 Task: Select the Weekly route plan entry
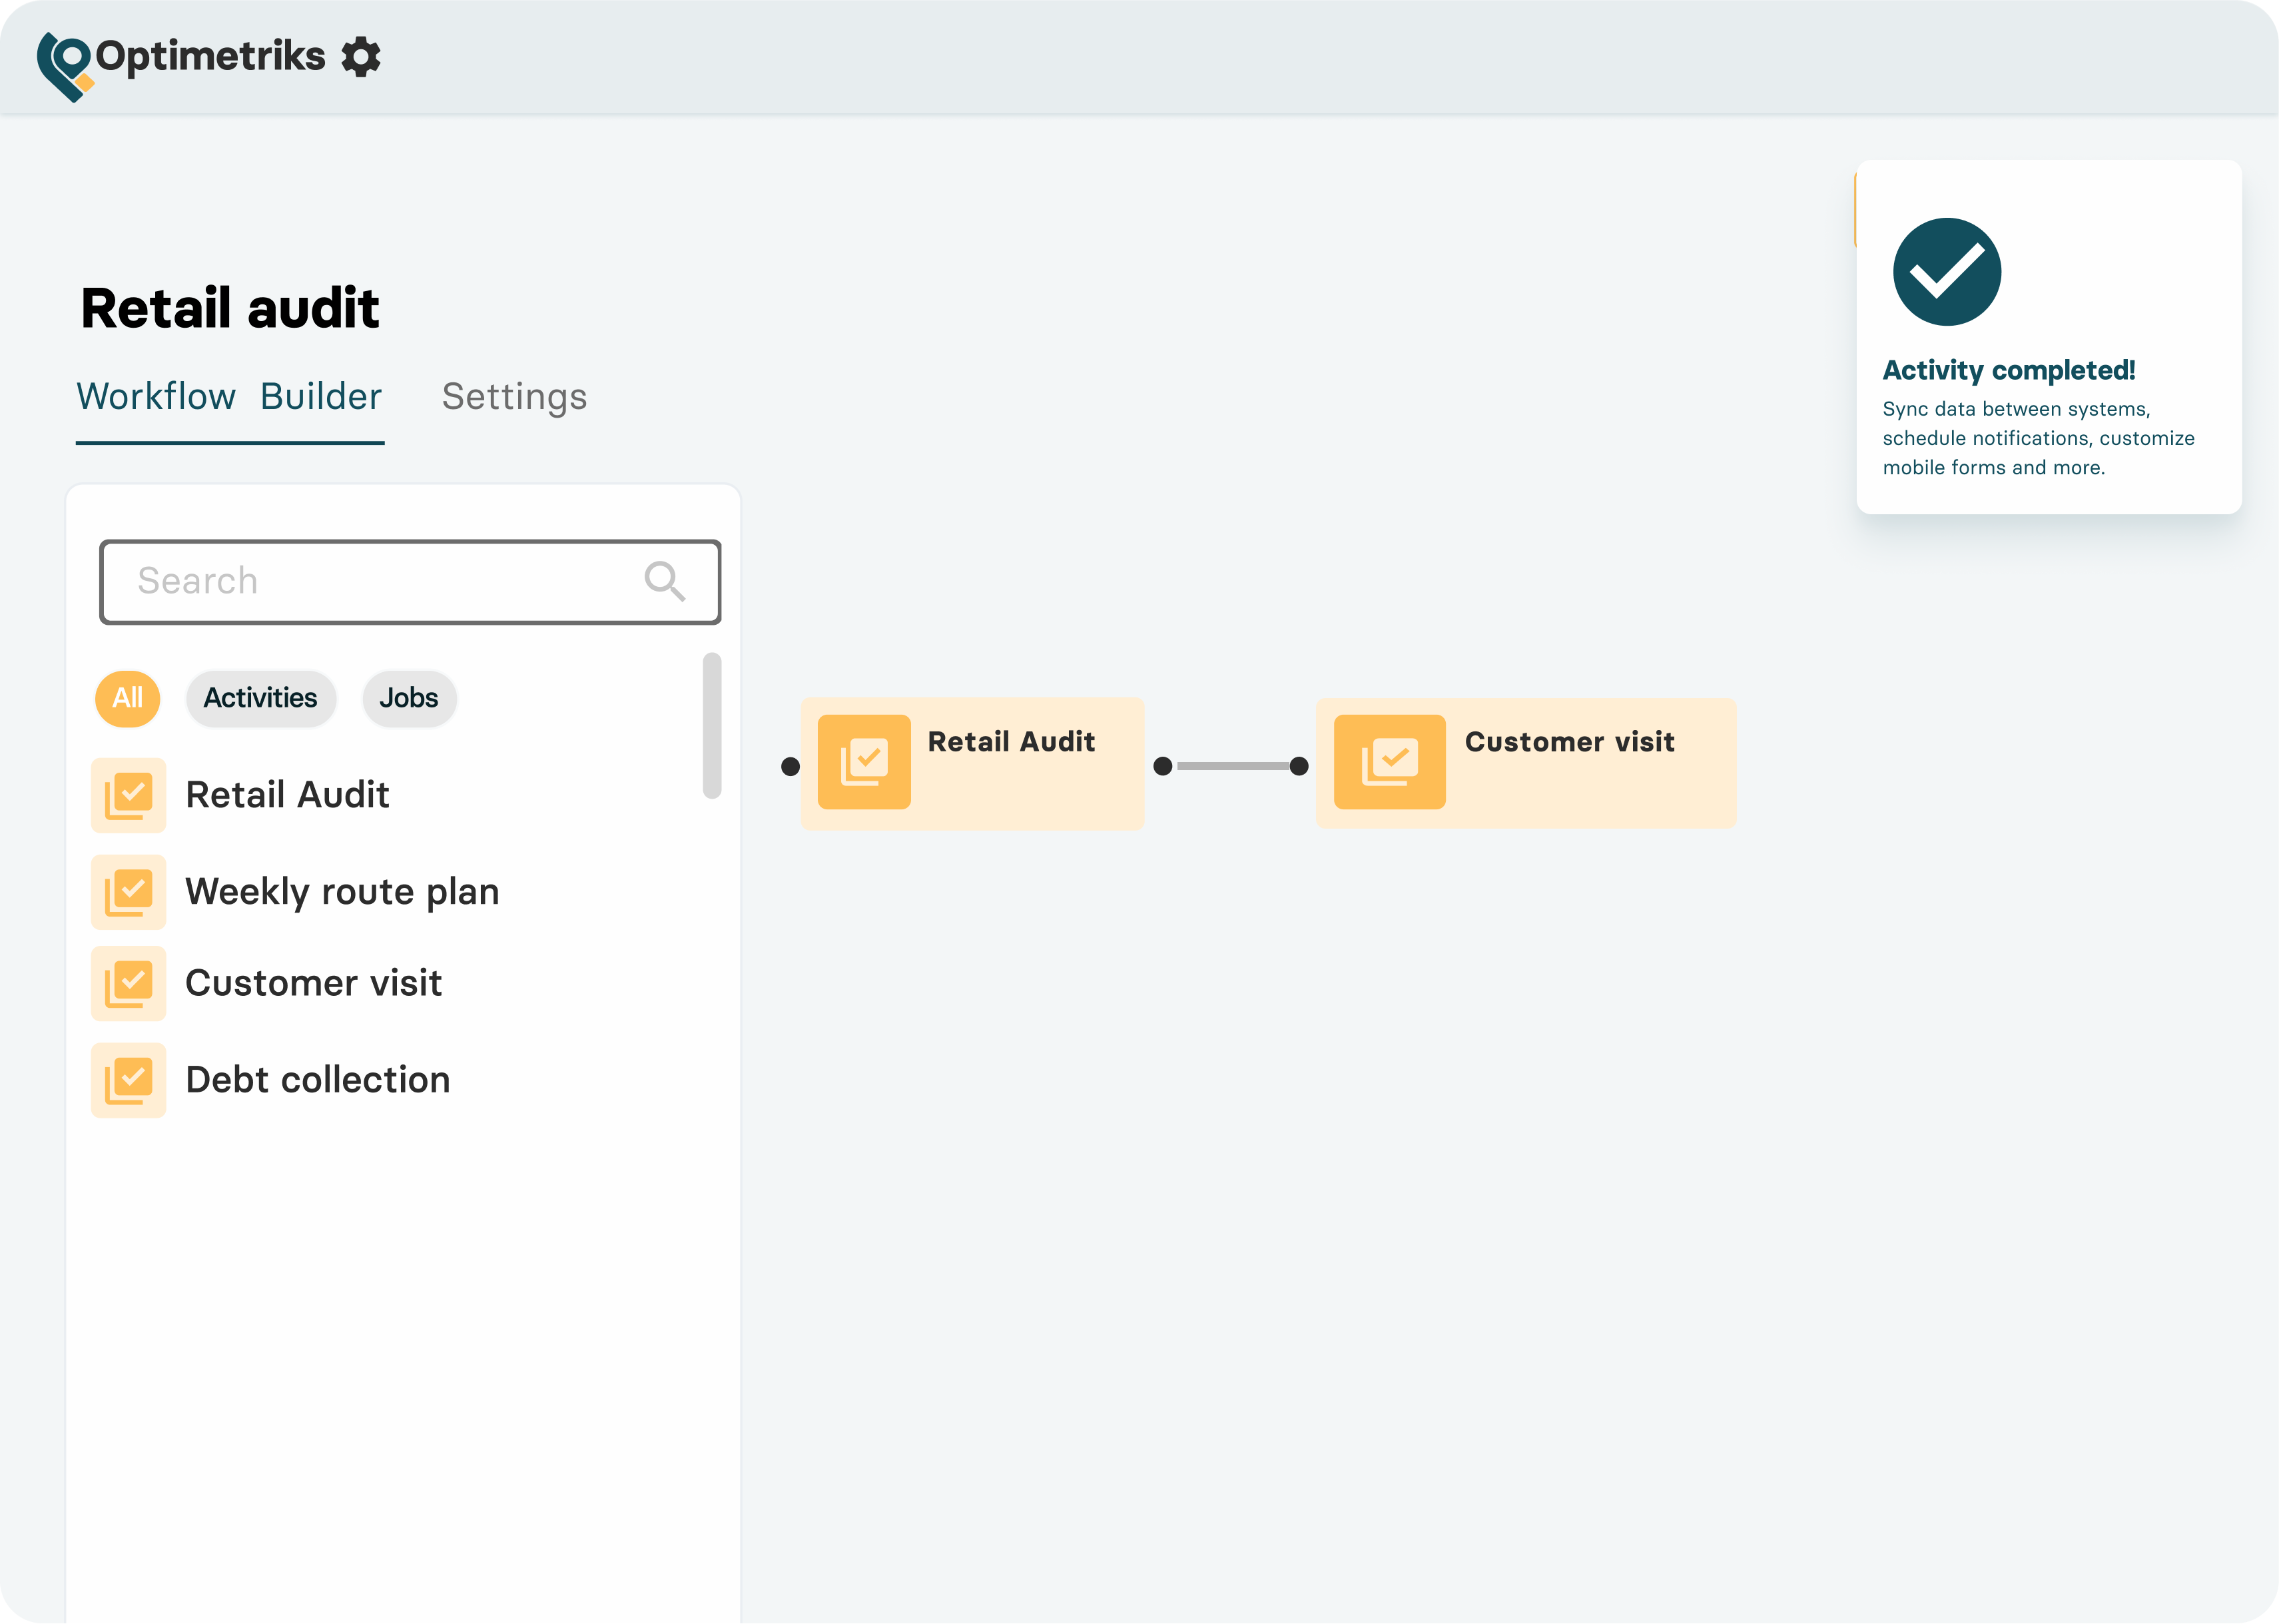(x=342, y=892)
